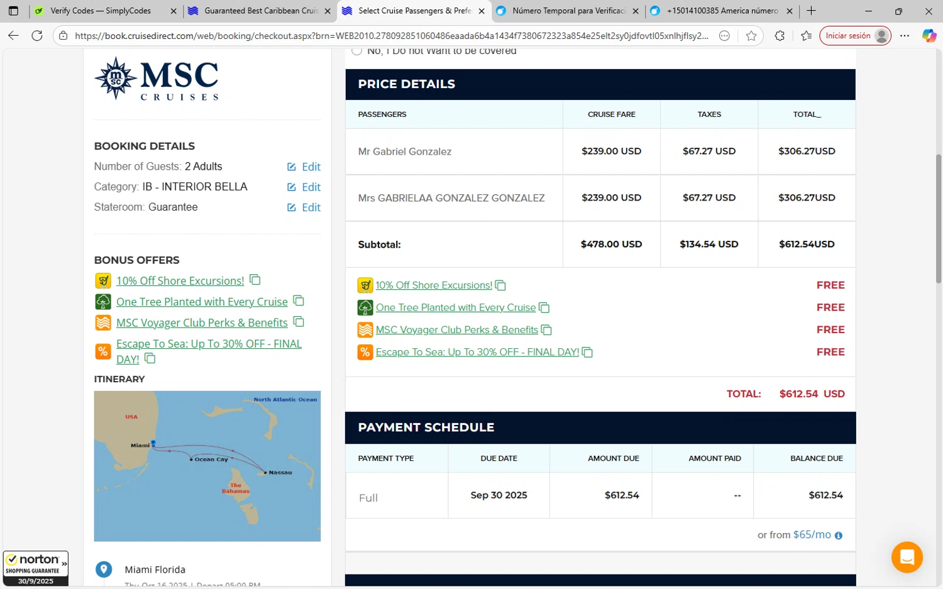Click passenger name Mr Gabriel Gonzalez
Screen dimensions: 943x589
(405, 151)
